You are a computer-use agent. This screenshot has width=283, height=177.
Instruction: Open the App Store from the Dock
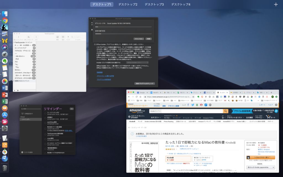(5, 115)
